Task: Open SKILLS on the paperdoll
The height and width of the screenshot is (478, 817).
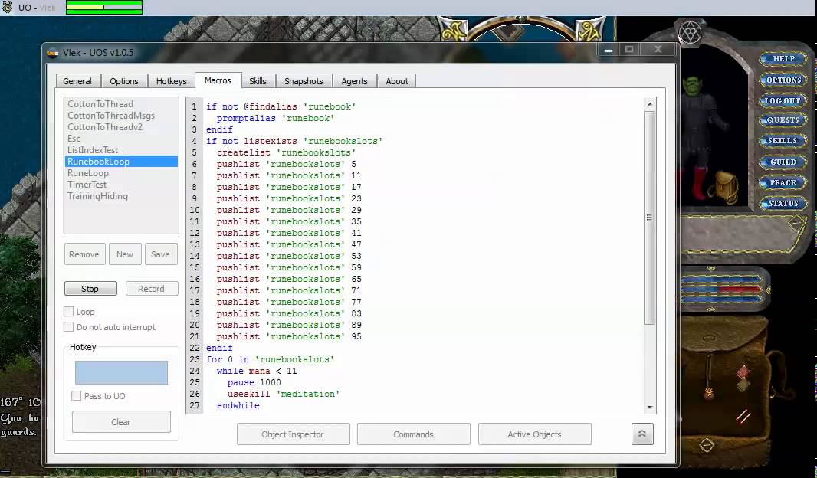Action: (x=782, y=141)
